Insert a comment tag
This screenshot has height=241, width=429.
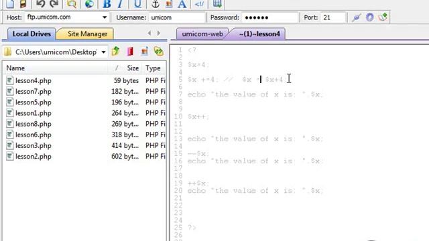point(199,3)
